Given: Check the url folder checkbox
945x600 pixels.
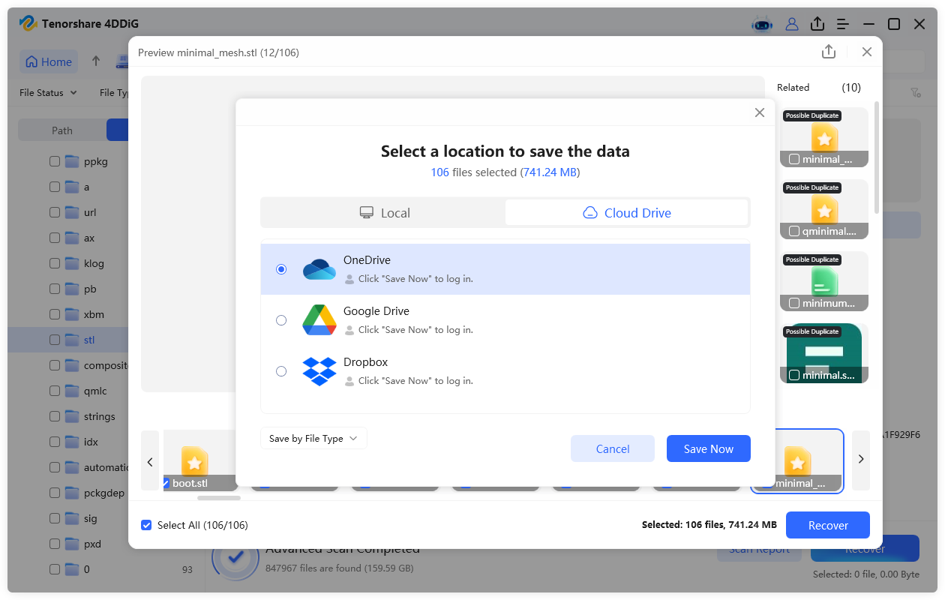Looking at the screenshot, I should click(x=55, y=212).
